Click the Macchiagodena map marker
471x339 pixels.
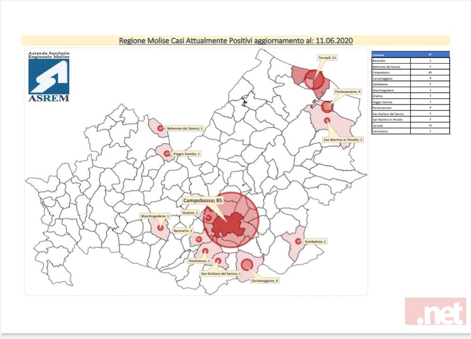(161, 228)
